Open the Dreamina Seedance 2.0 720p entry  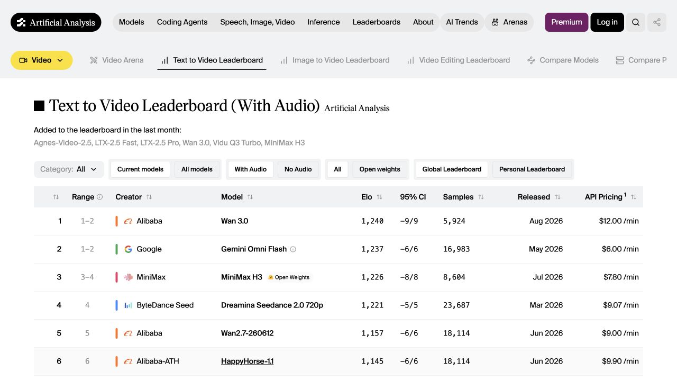point(272,305)
